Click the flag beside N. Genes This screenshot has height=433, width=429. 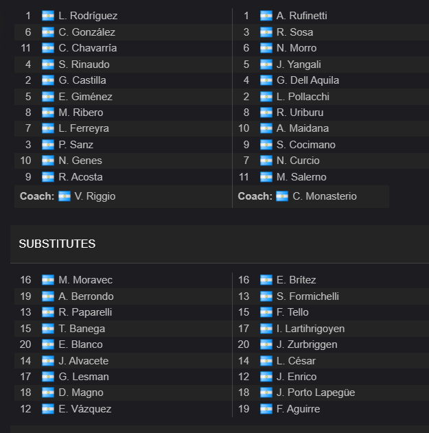(48, 161)
